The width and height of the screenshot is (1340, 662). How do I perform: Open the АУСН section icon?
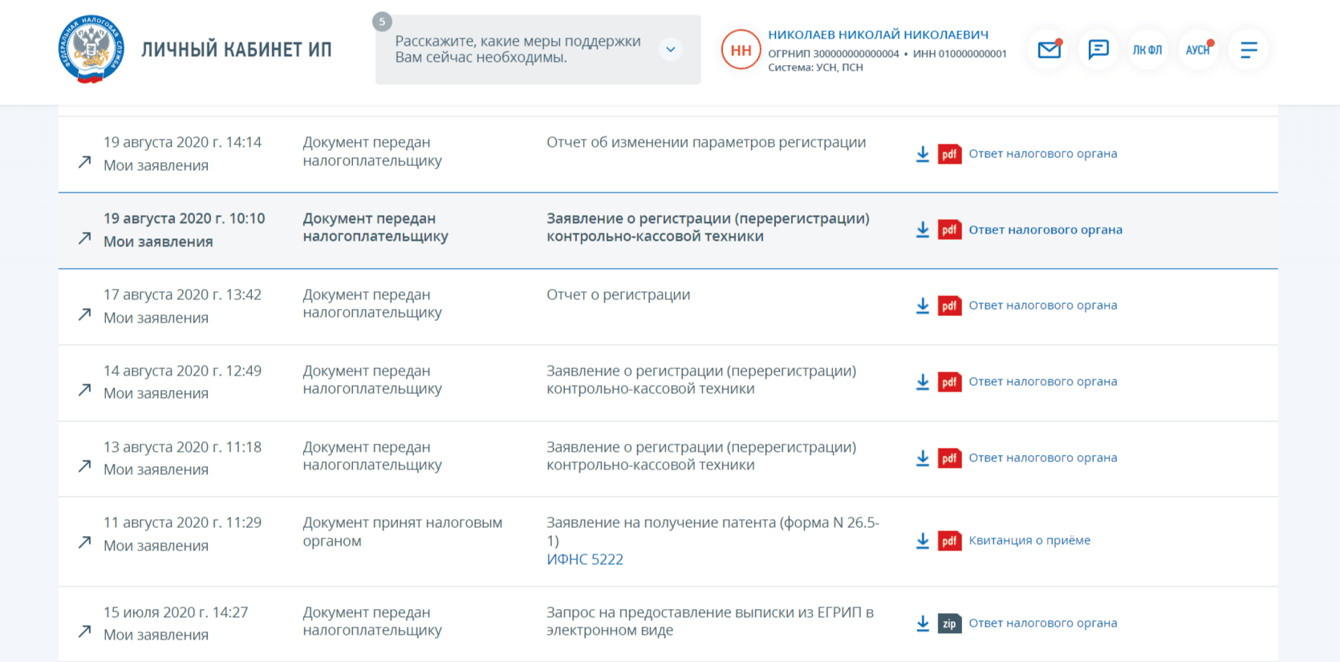(1197, 50)
